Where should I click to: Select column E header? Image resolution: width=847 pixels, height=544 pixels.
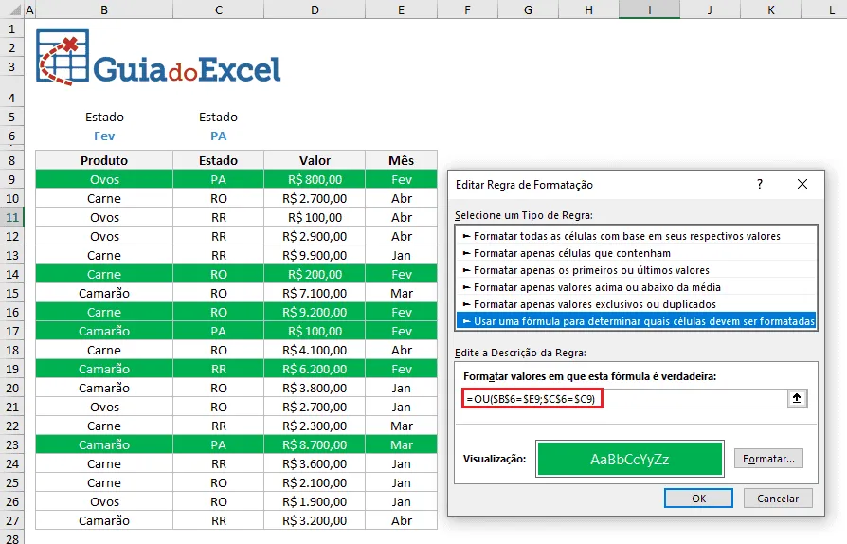(x=402, y=9)
